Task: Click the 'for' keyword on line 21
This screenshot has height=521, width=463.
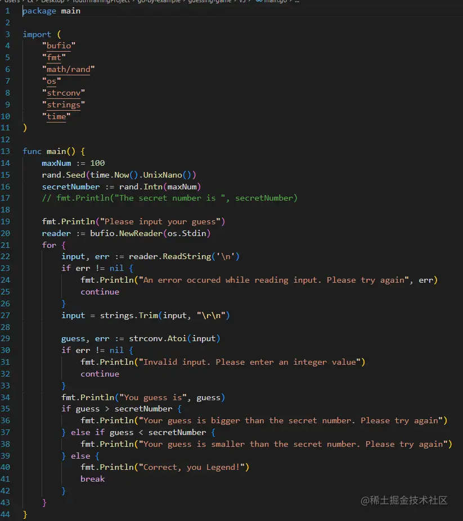Action: (x=49, y=245)
